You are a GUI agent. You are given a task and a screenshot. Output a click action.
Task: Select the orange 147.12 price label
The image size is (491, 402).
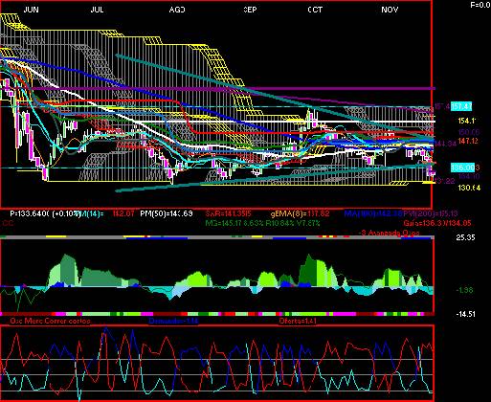click(x=468, y=141)
